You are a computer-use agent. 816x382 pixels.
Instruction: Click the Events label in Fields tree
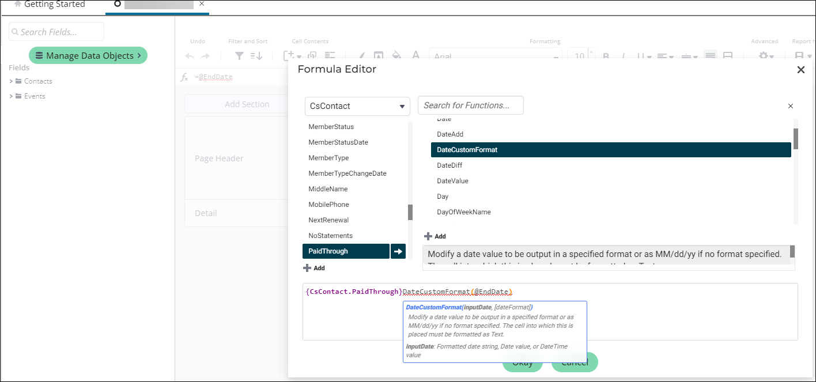point(35,96)
